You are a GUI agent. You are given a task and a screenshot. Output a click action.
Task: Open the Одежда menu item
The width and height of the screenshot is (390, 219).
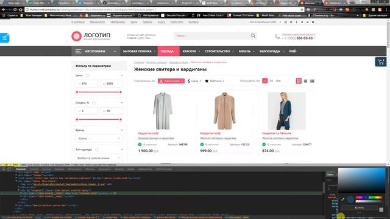pyautogui.click(x=168, y=51)
